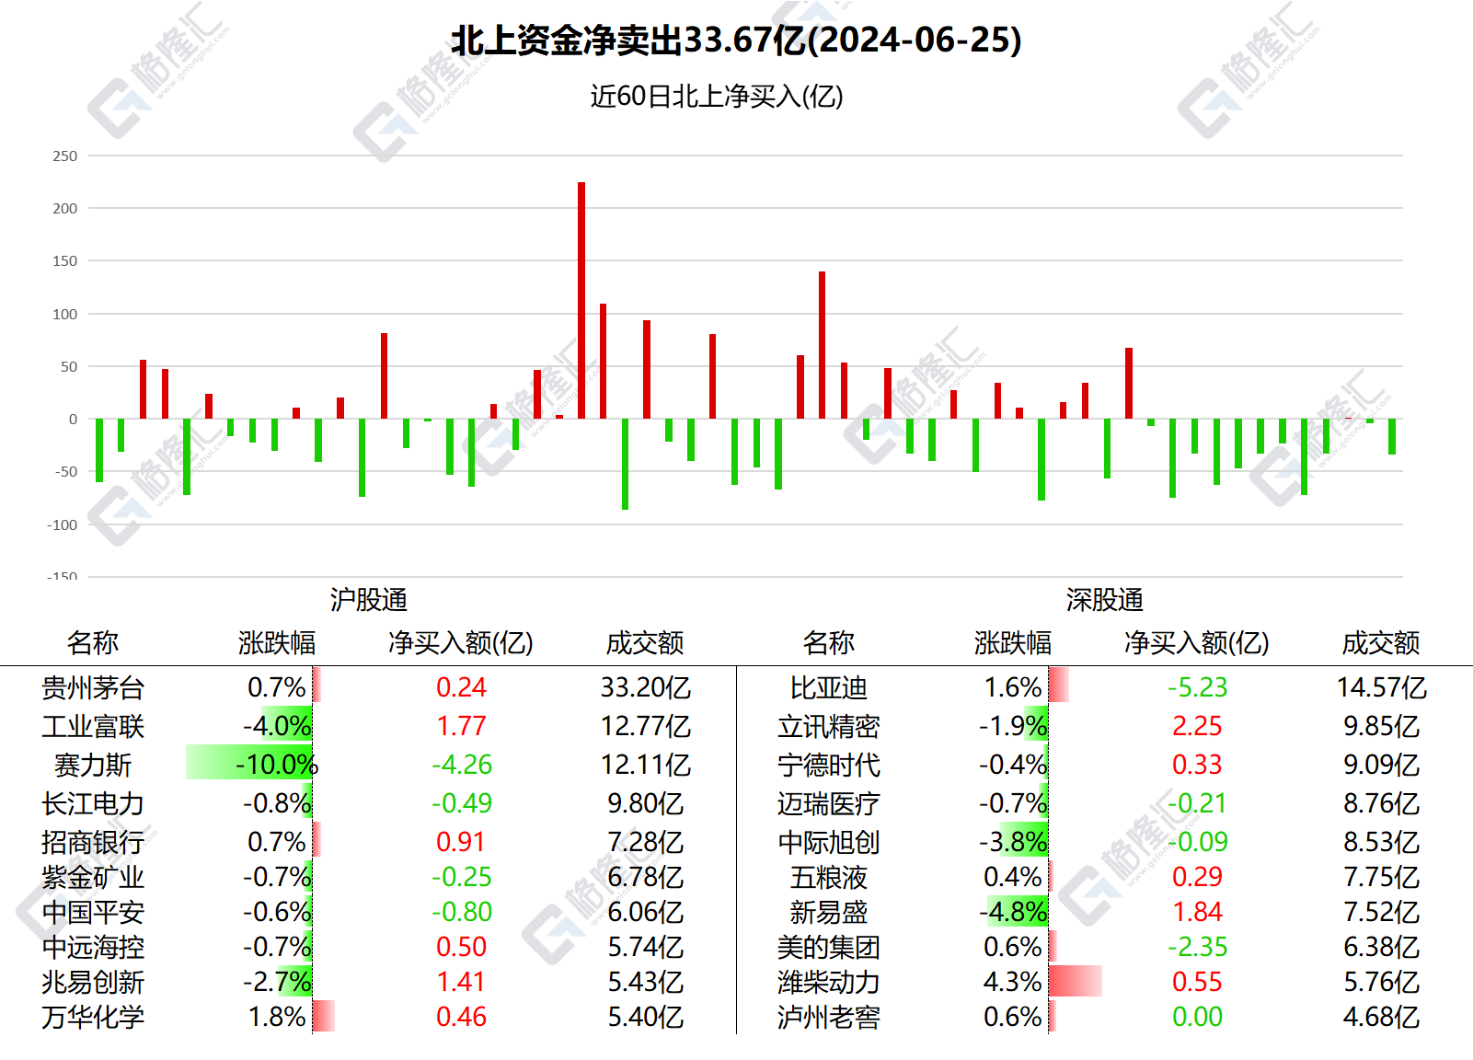Click stock name 中国平安

(x=93, y=912)
